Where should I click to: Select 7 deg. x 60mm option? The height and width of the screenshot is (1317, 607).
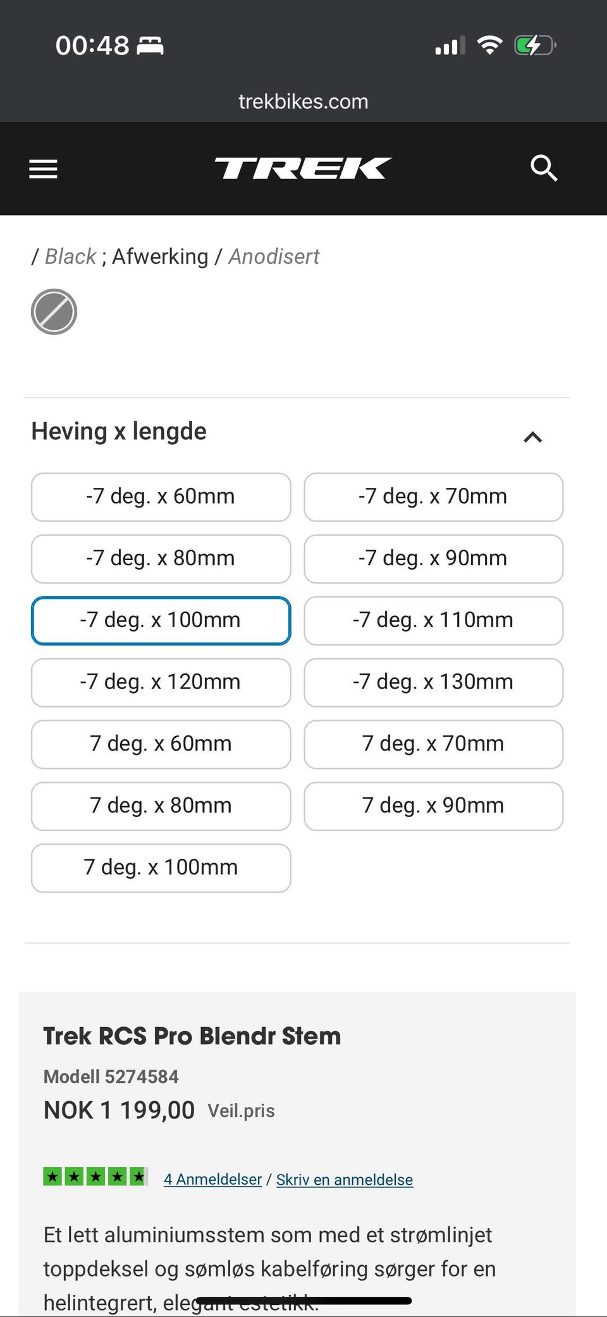pos(161,744)
